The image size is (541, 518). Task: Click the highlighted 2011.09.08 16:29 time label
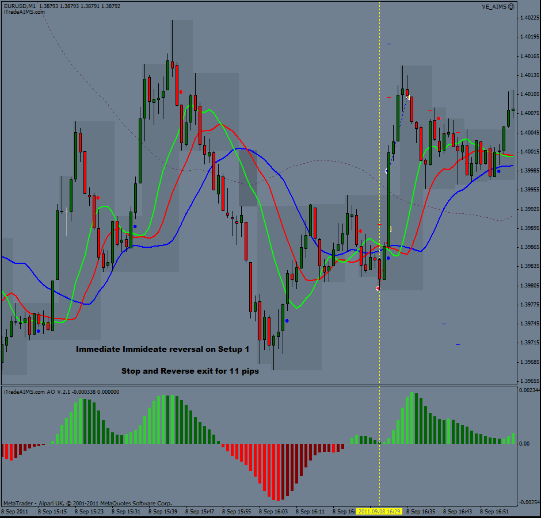[x=379, y=512]
